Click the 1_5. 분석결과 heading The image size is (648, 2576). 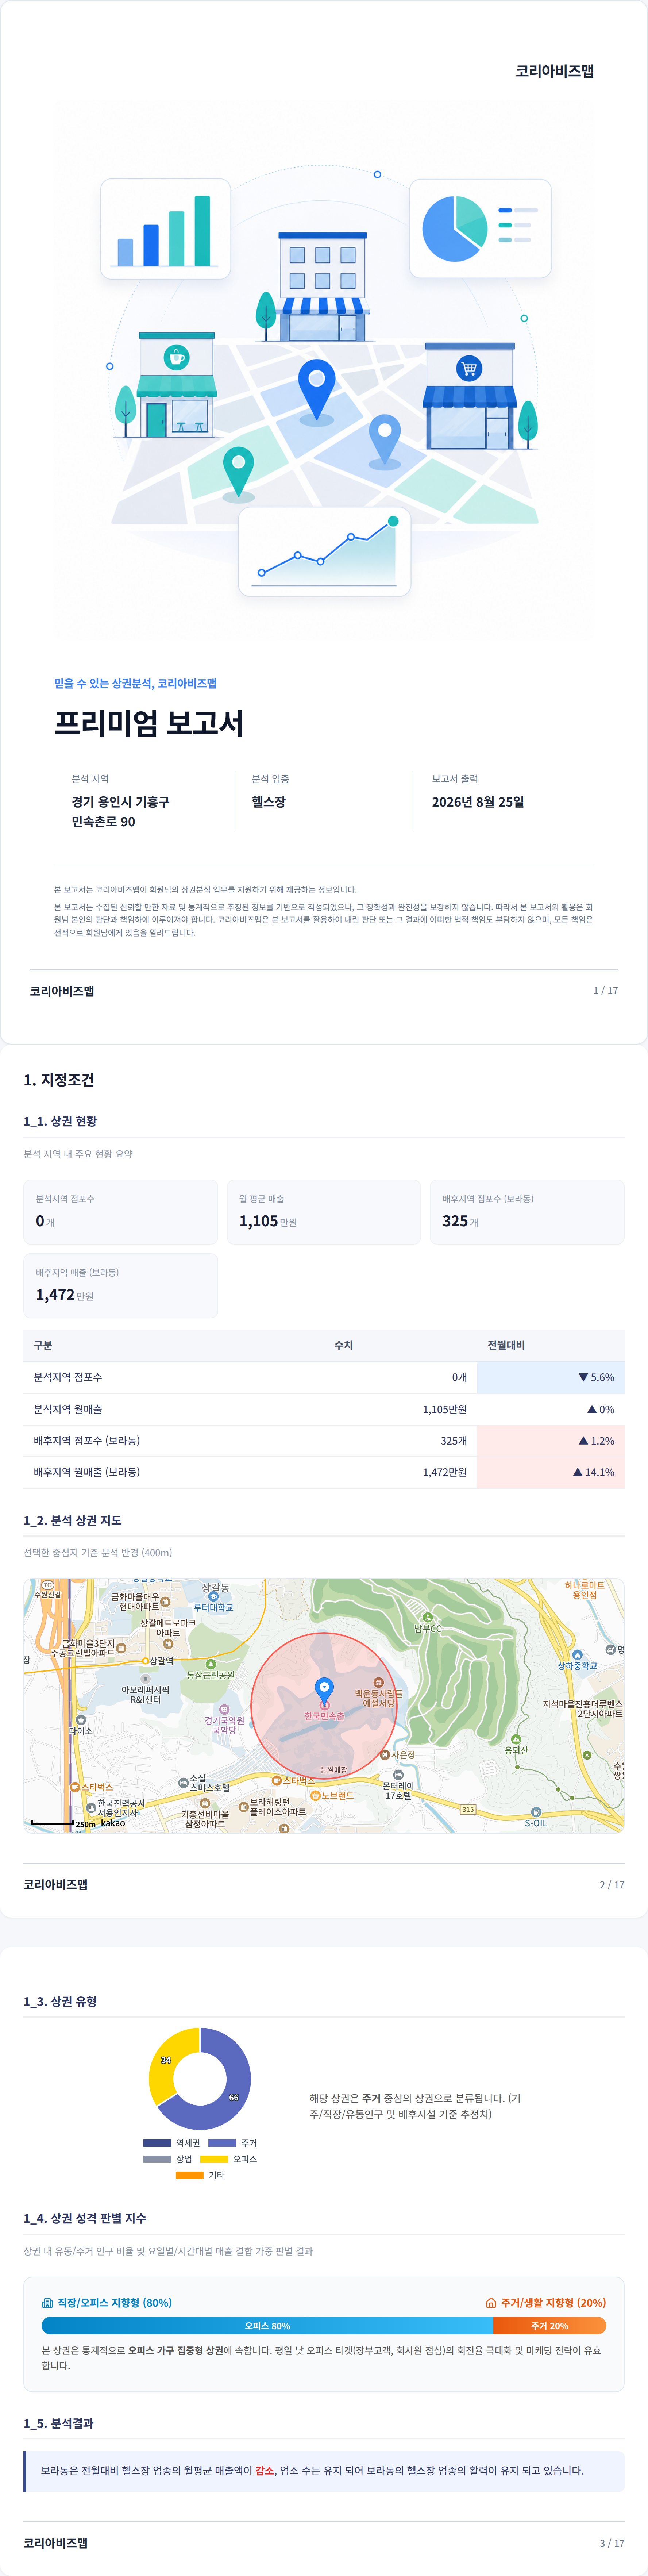(x=59, y=2423)
